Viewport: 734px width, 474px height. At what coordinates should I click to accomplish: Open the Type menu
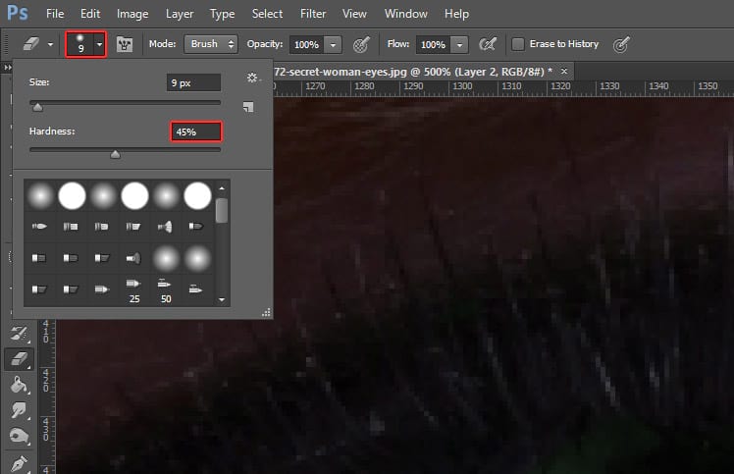click(x=223, y=14)
